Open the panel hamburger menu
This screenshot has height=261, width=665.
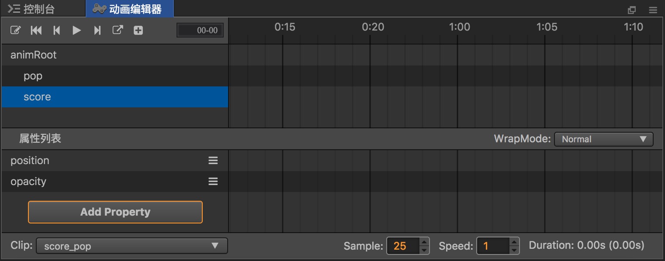653,10
